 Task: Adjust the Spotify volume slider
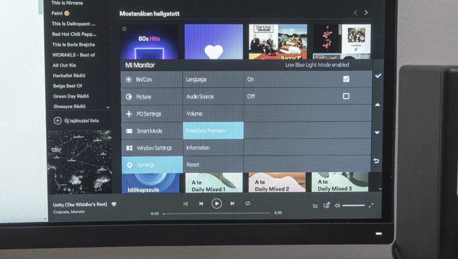354,206
